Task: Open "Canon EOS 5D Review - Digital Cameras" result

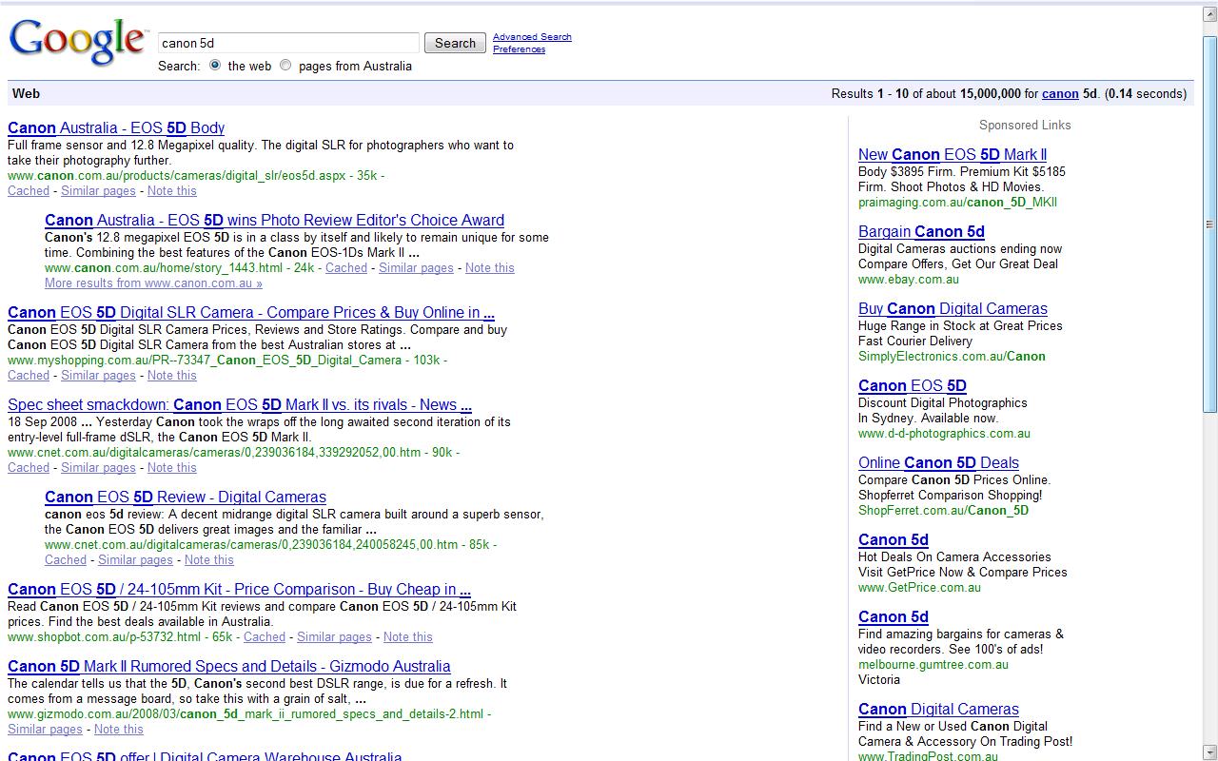Action: click(x=186, y=497)
